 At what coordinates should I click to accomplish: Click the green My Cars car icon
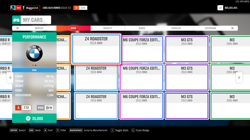click(x=16, y=20)
